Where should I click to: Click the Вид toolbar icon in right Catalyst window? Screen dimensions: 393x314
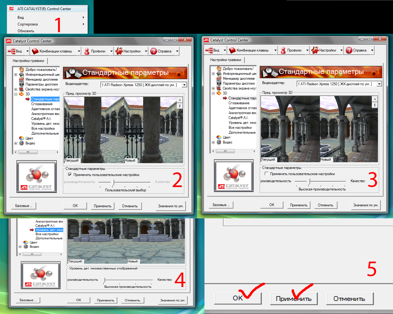[209, 50]
